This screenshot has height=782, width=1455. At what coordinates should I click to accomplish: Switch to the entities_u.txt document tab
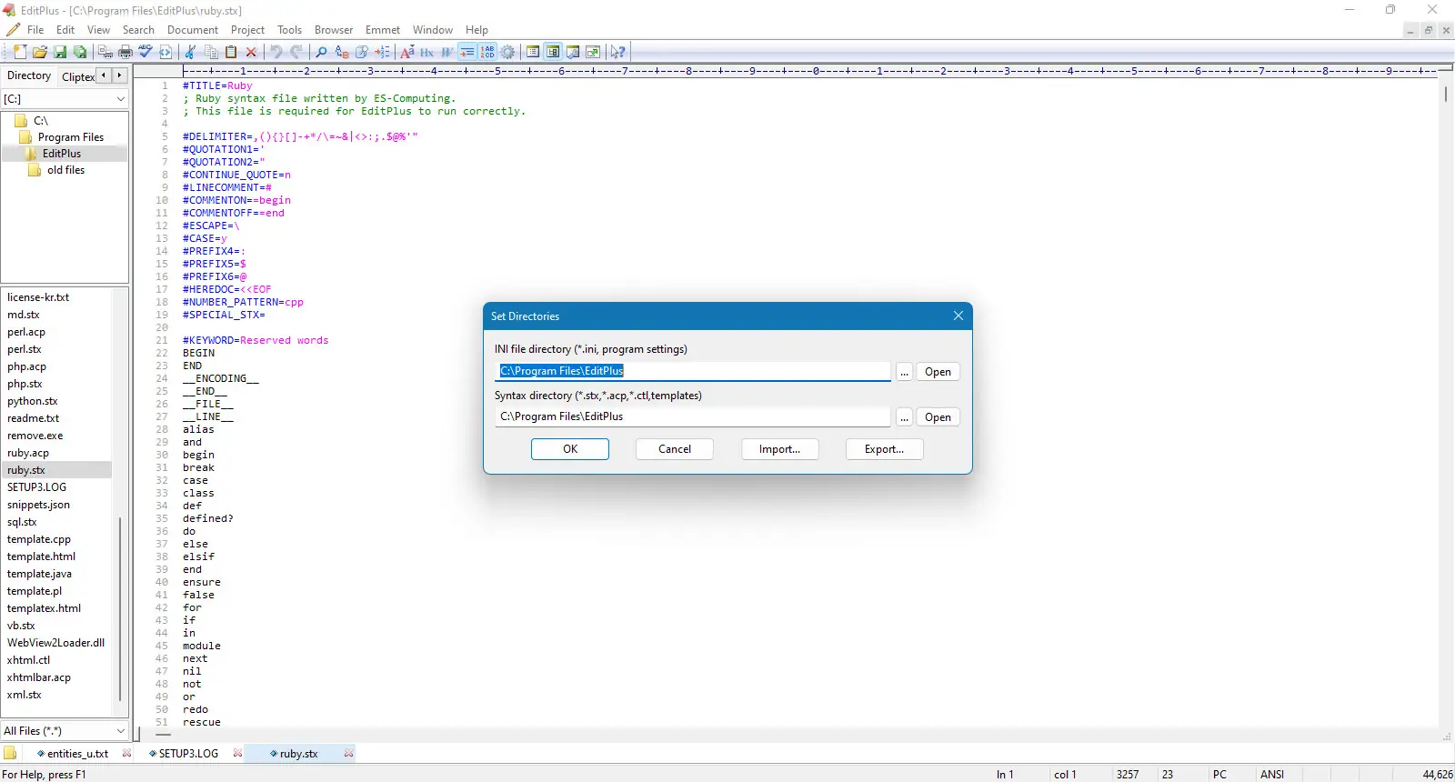(x=77, y=753)
